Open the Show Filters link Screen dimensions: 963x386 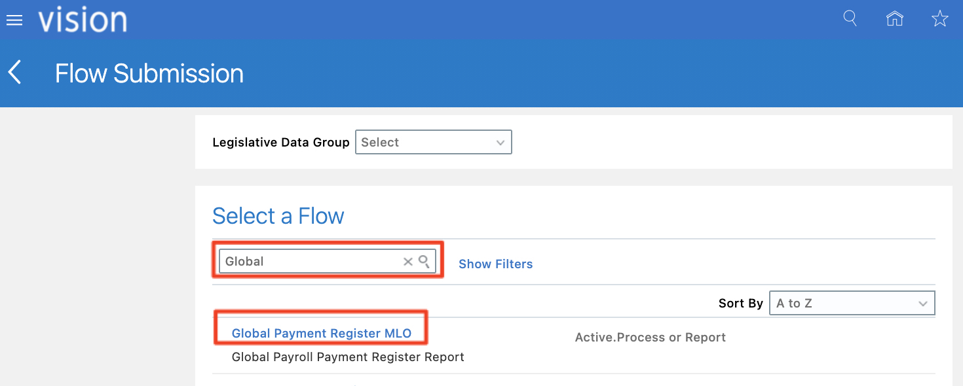coord(495,264)
